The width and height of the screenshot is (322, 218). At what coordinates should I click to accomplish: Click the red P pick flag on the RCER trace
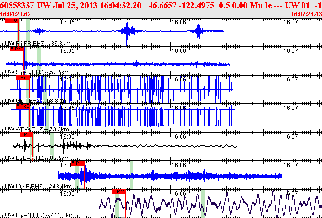(13, 21)
